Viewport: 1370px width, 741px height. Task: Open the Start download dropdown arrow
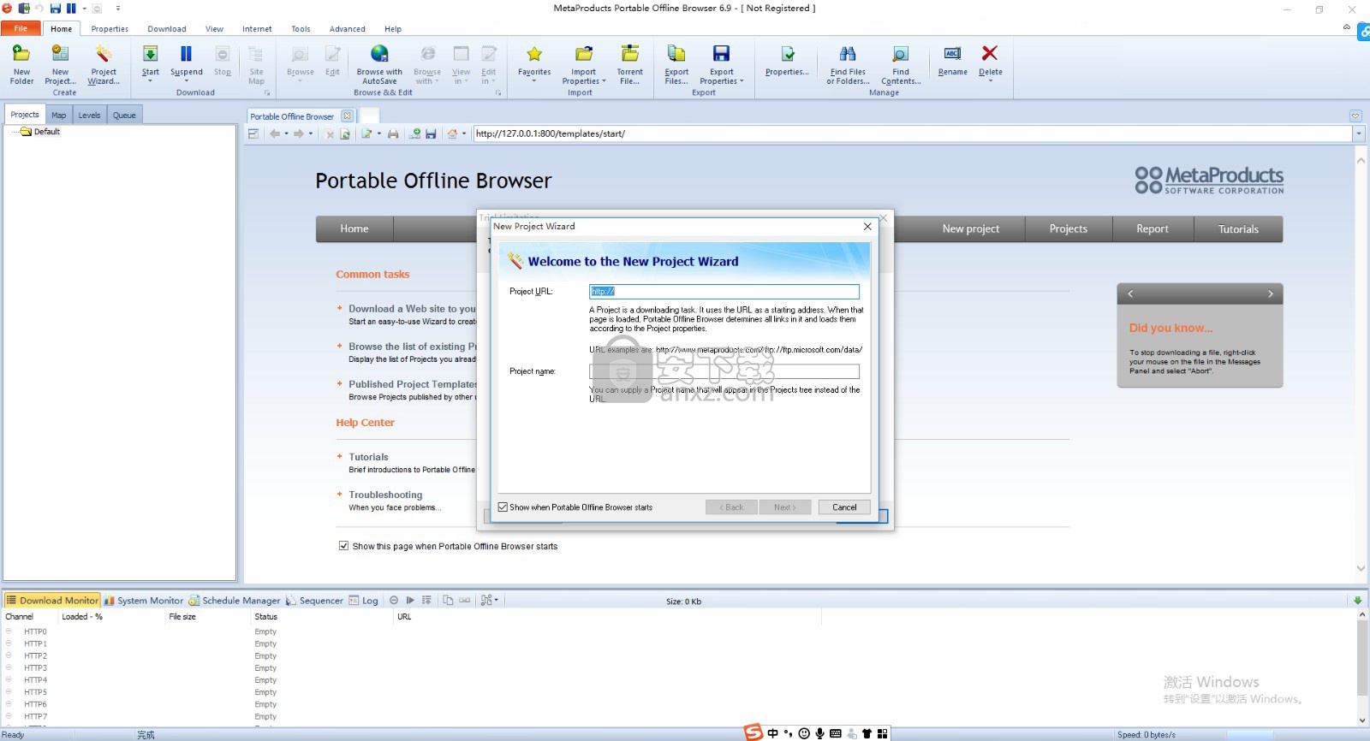tap(150, 81)
